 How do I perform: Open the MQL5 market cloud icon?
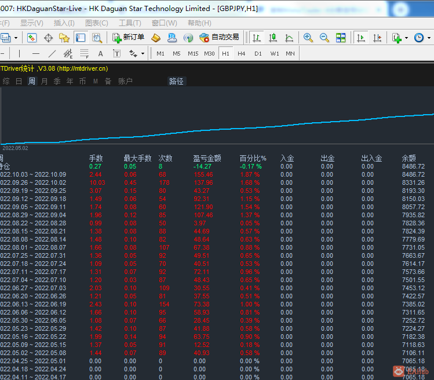pyautogui.click(x=172, y=38)
